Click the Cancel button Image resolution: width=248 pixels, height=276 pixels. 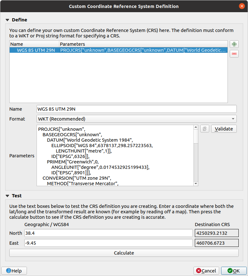tap(206, 271)
